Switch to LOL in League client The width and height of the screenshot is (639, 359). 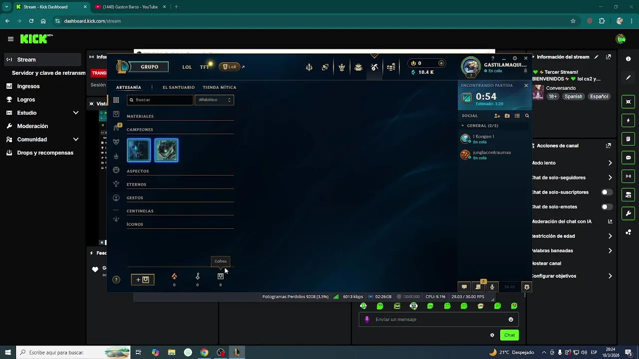click(x=187, y=67)
